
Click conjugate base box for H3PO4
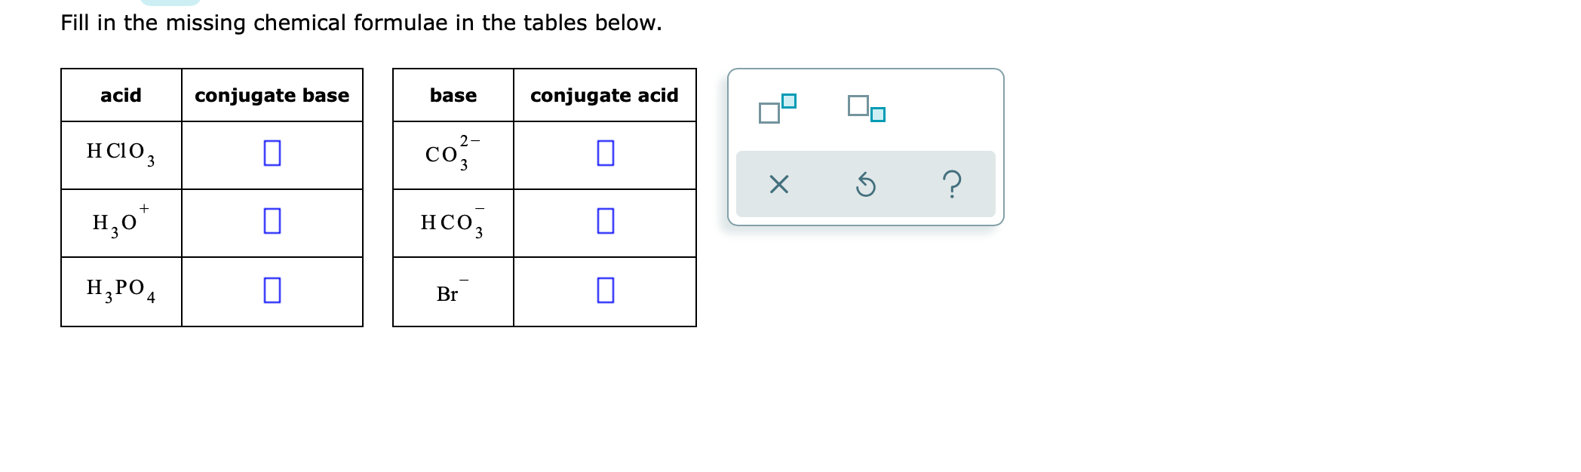coord(272,290)
